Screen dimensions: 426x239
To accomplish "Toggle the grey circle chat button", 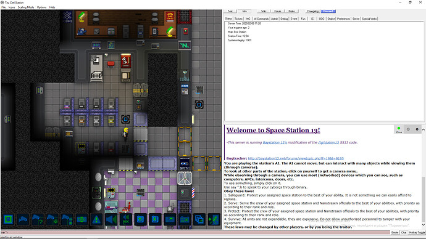I will coord(408,129).
